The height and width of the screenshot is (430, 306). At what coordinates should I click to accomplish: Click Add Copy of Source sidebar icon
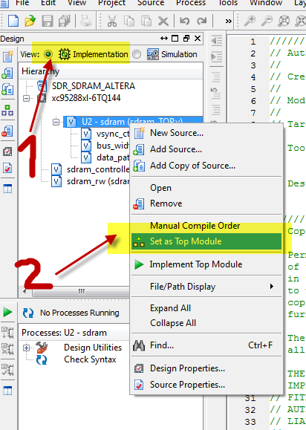(7, 89)
